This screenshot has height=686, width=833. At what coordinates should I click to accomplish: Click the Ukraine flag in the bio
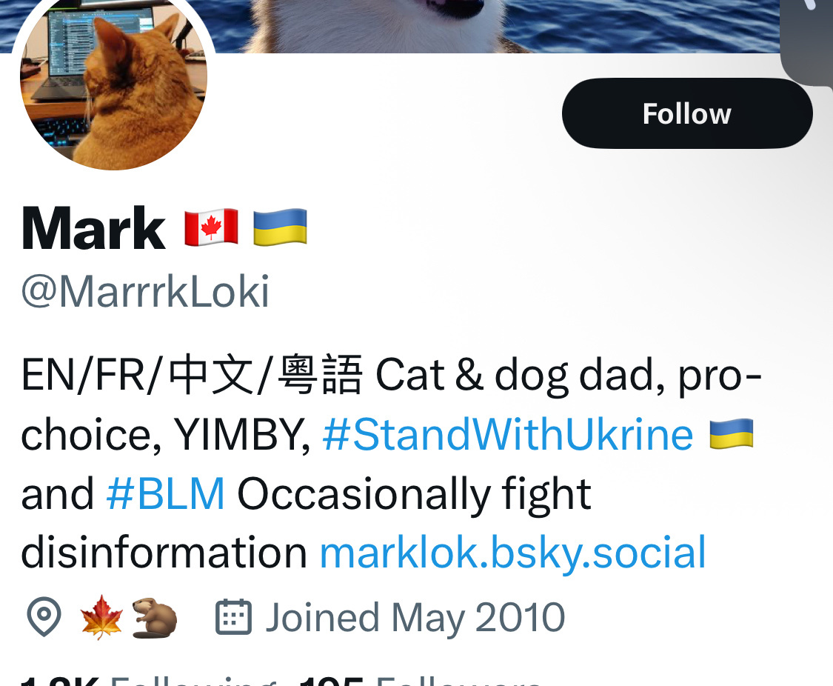pyautogui.click(x=732, y=434)
